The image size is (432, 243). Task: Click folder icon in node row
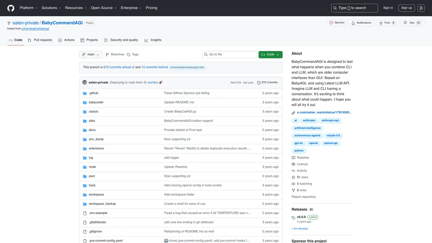85,167
